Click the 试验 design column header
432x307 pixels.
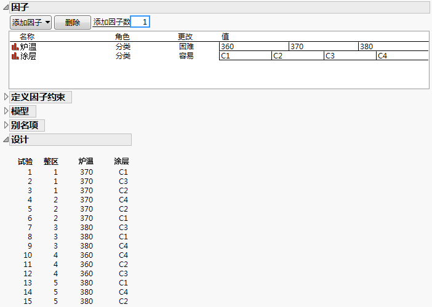25,161
